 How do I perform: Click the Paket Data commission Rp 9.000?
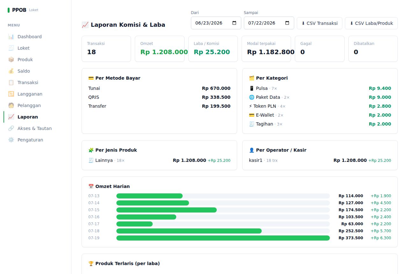[x=380, y=97]
